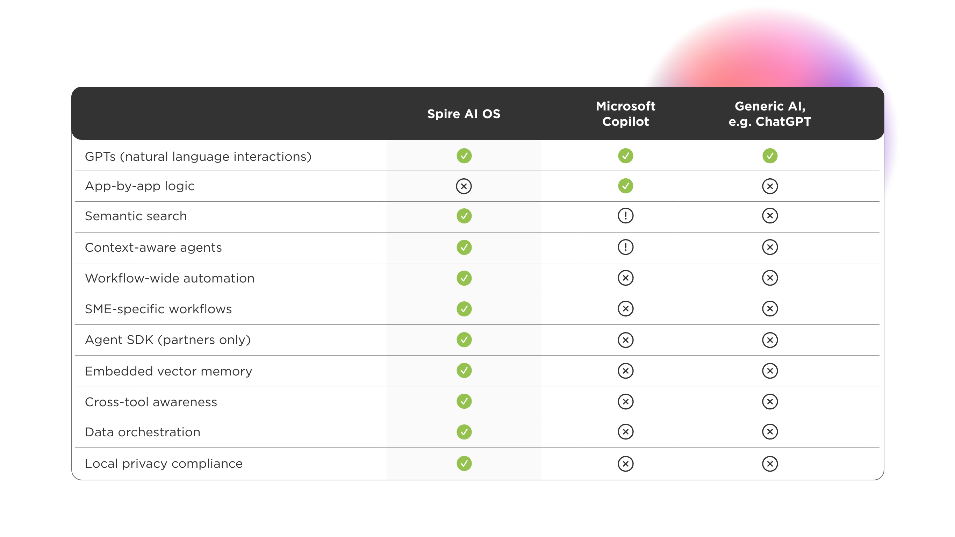Click Generic AI cross for Local privacy compliance

click(770, 464)
